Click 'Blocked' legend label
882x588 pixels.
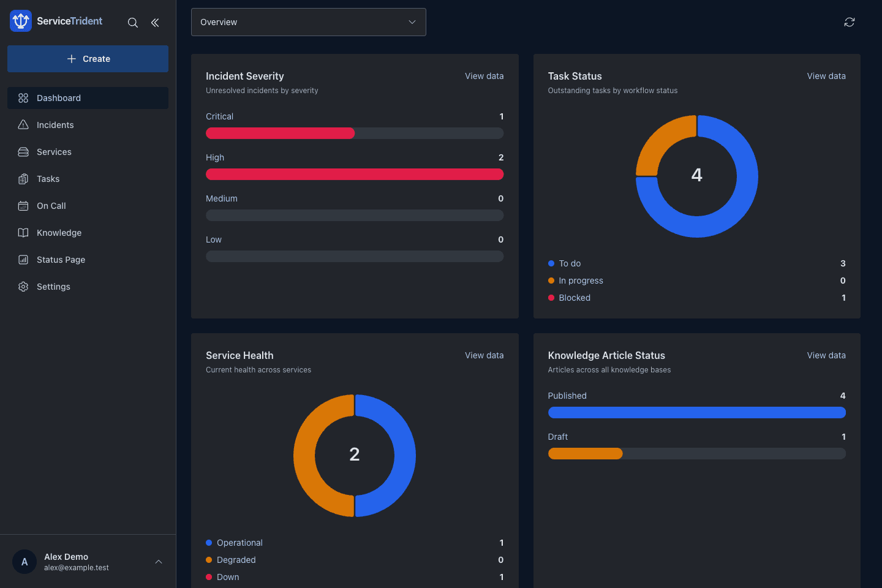[575, 298]
